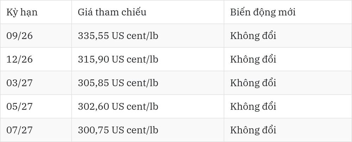Select the 12/26 term cell
352x142 pixels.
pyautogui.click(x=19, y=59)
